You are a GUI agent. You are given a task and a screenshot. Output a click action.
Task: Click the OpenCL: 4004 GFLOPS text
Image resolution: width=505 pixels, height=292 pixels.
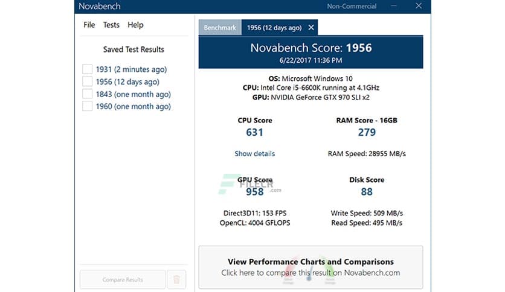pyautogui.click(x=255, y=223)
